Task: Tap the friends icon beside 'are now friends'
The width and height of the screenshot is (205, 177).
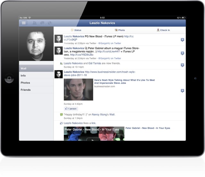Action: [61, 63]
